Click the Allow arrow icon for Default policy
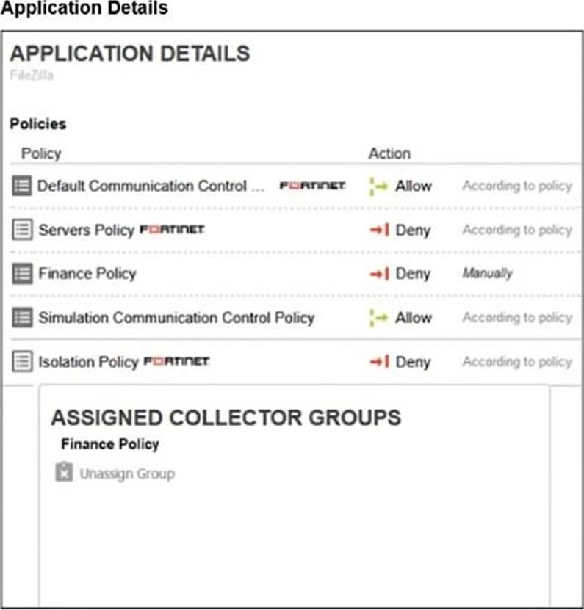 [x=378, y=186]
